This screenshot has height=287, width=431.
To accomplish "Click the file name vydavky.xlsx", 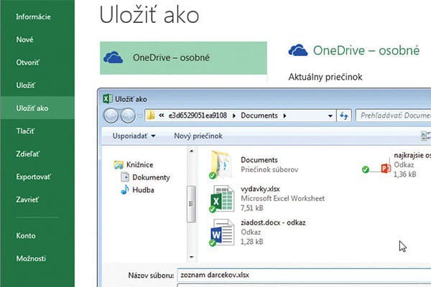I will tap(260, 189).
